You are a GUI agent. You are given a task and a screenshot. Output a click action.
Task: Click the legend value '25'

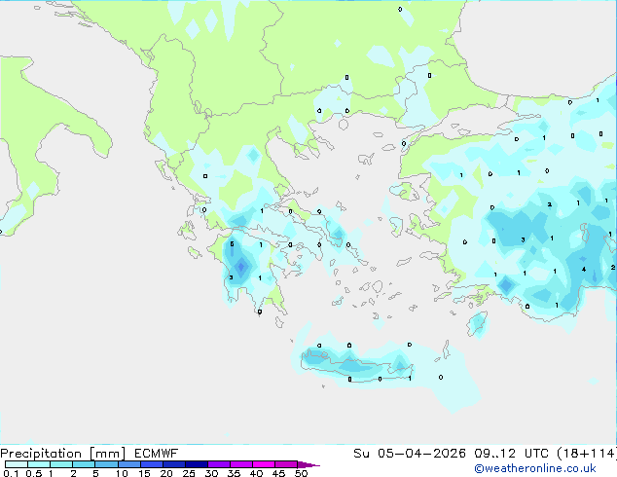189,473
